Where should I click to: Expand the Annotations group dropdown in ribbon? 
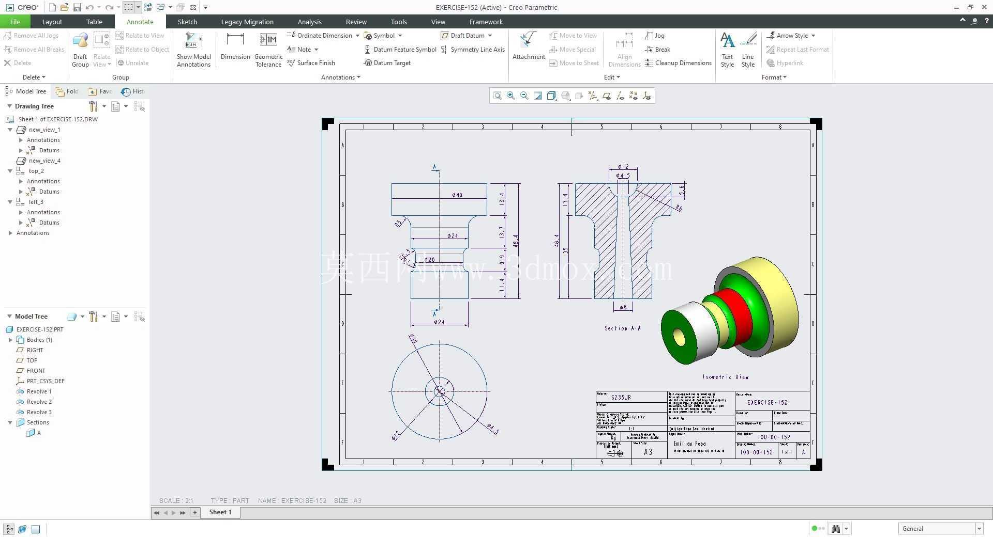pyautogui.click(x=341, y=77)
